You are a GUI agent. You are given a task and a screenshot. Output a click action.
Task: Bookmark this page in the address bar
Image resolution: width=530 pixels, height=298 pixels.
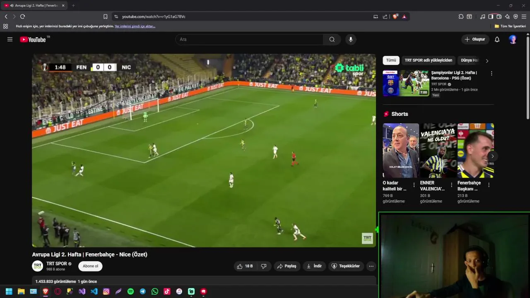point(105,17)
